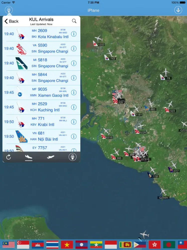Select the VN 681 Nội Bài Intl row
Viewport: 187px width, 250px height.
41,136
